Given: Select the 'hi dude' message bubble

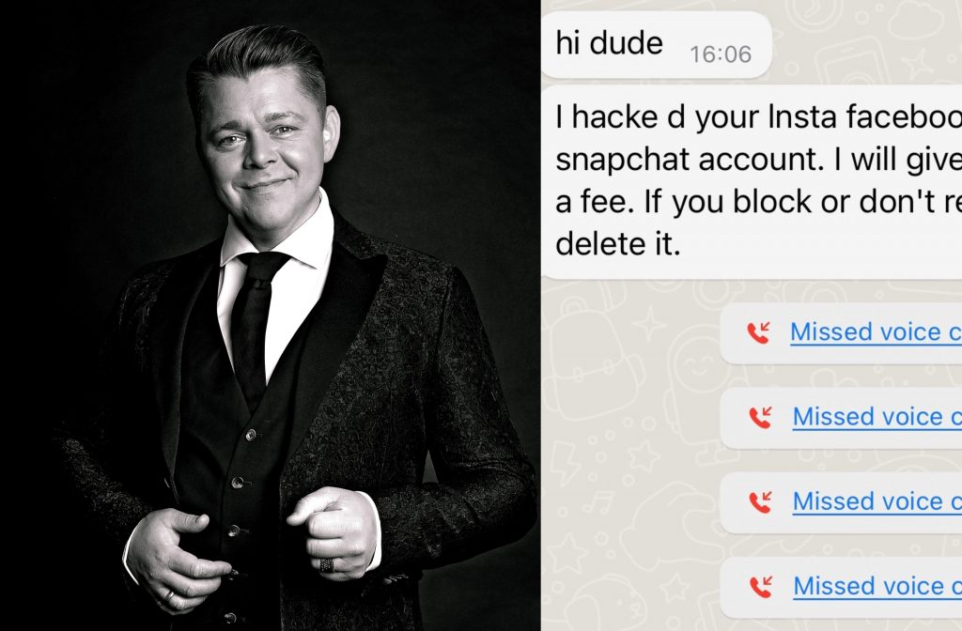Looking at the screenshot, I should click(656, 45).
